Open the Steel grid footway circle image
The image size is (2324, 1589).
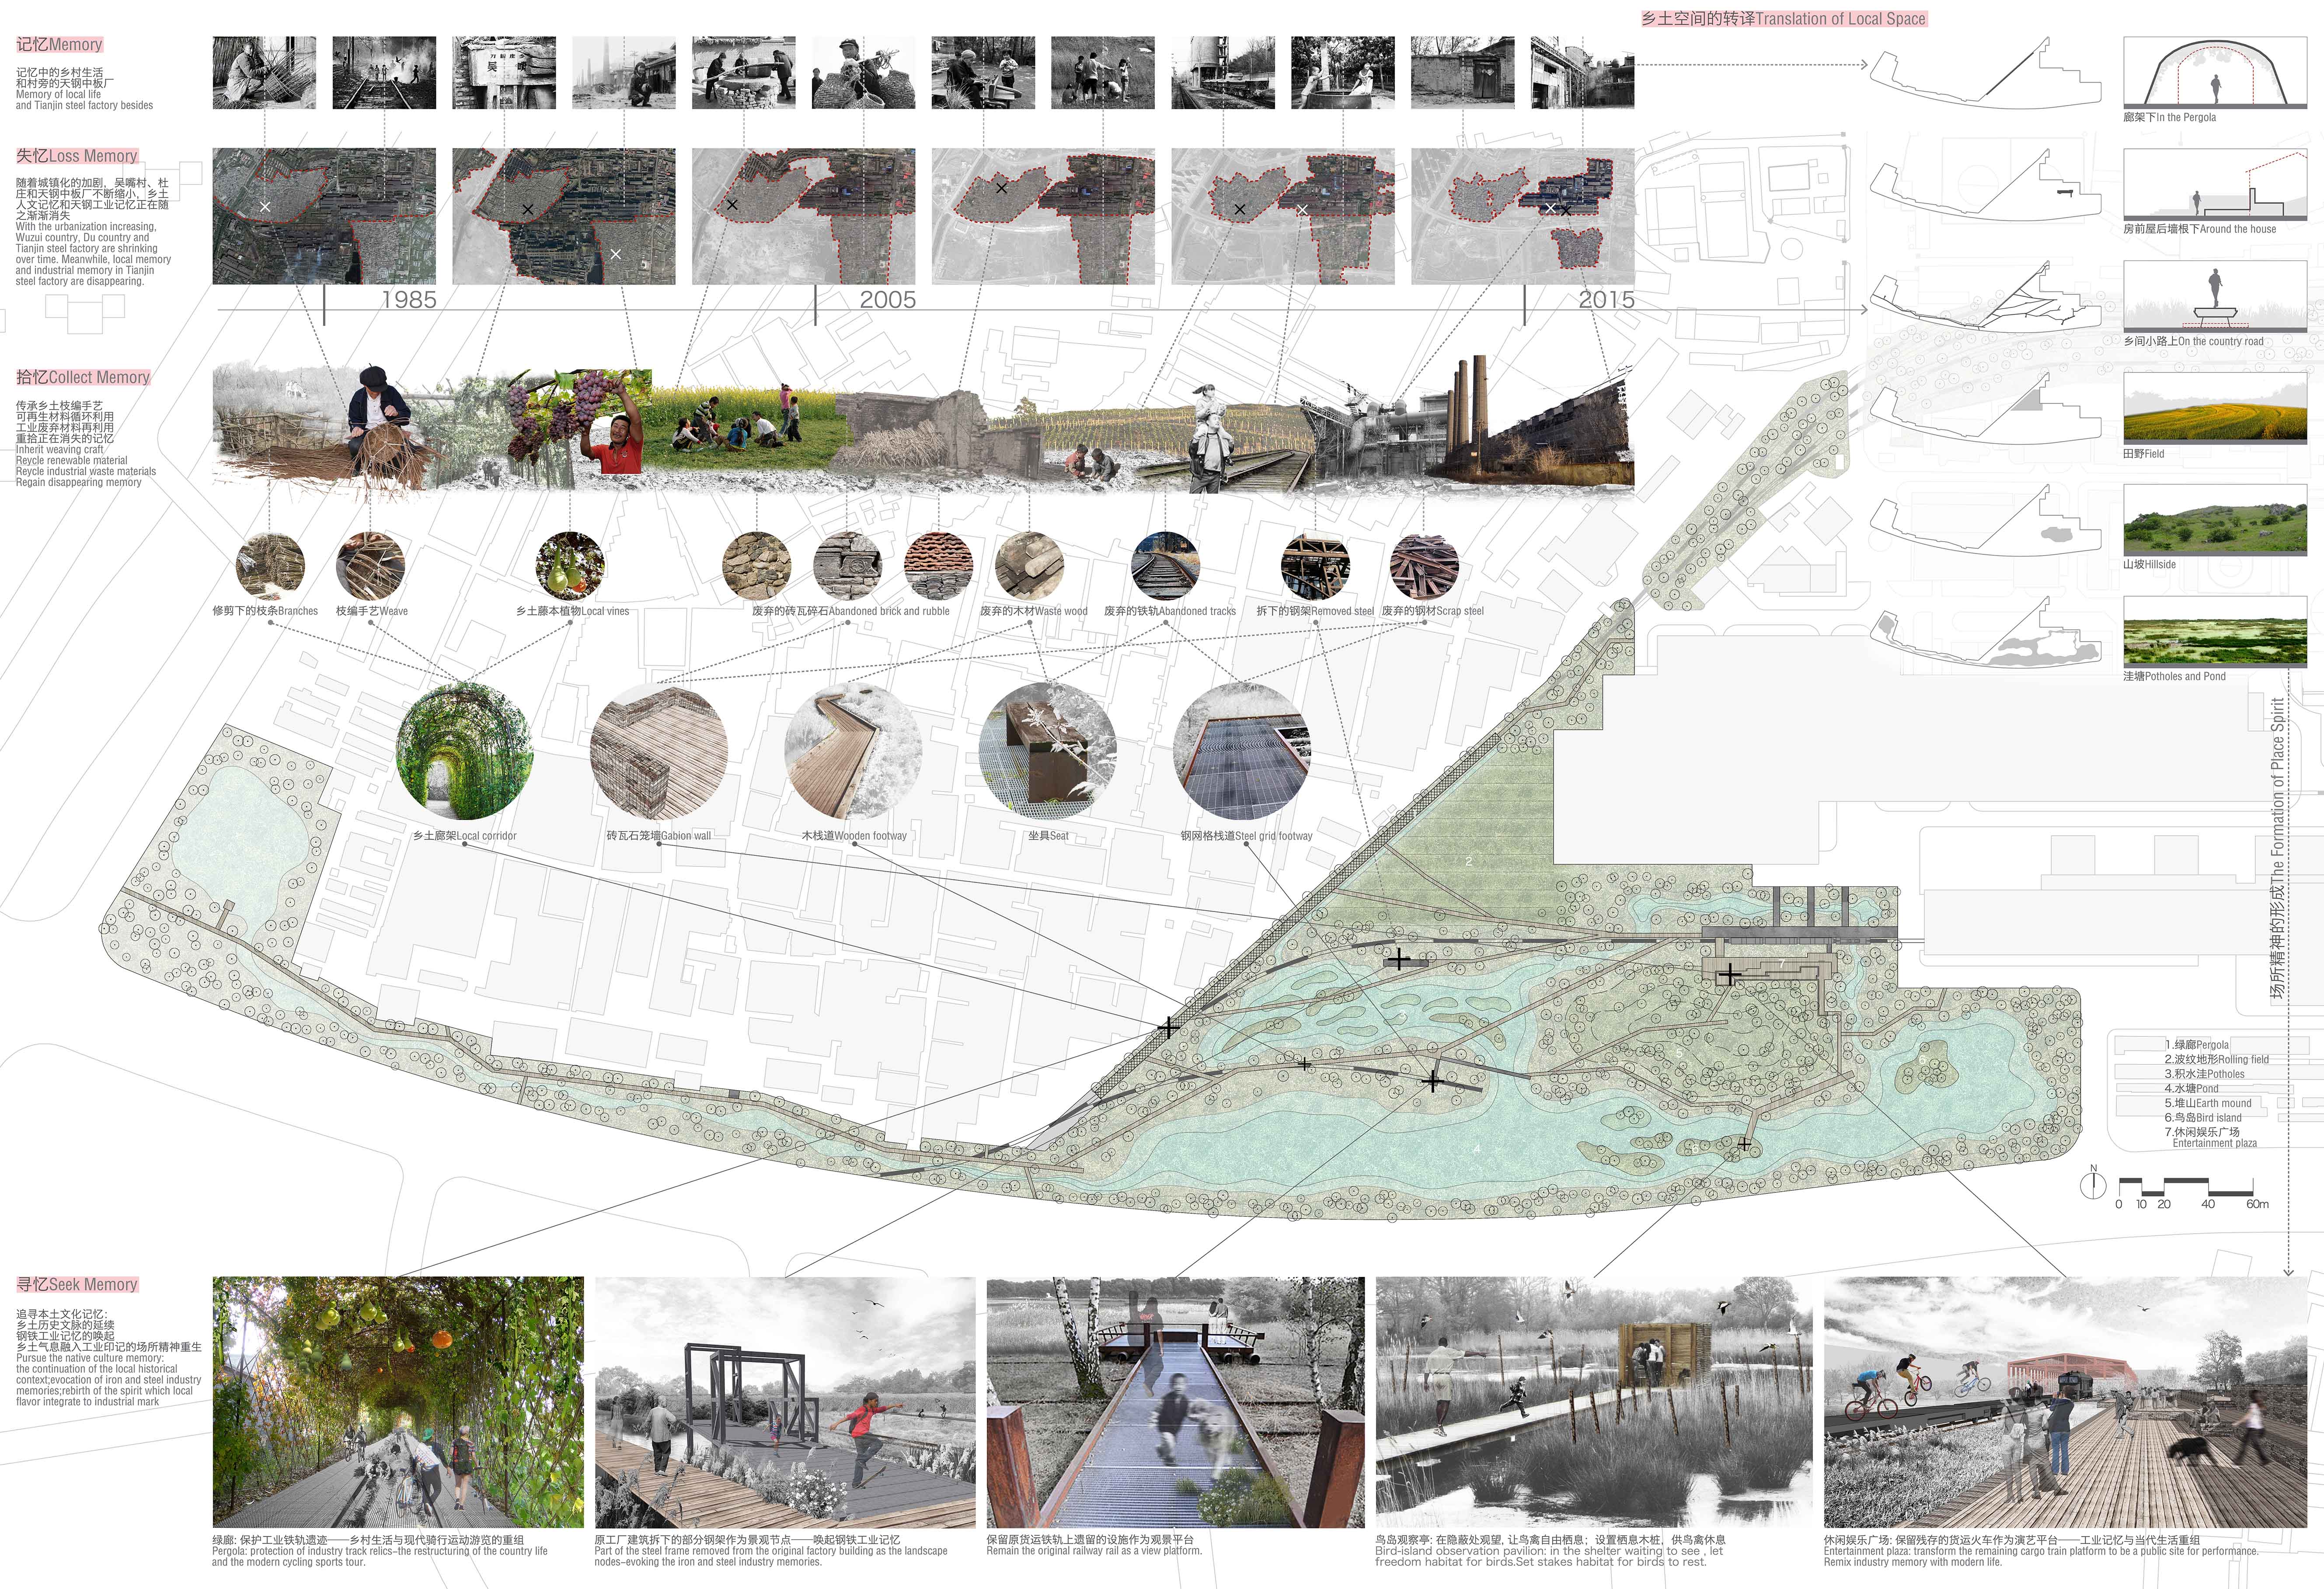click(1242, 752)
